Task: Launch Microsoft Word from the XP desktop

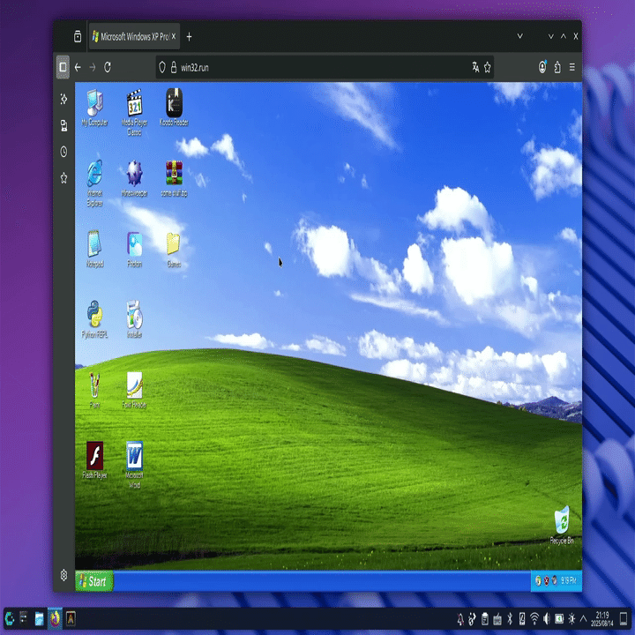Action: point(134,465)
